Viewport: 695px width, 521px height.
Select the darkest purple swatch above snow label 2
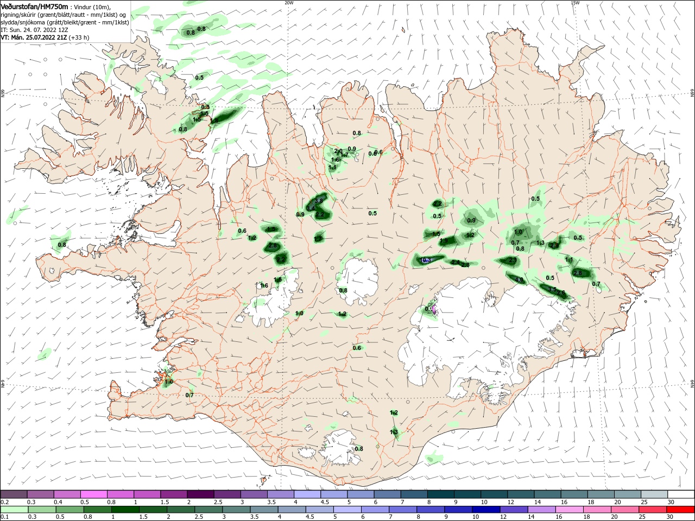click(200, 494)
